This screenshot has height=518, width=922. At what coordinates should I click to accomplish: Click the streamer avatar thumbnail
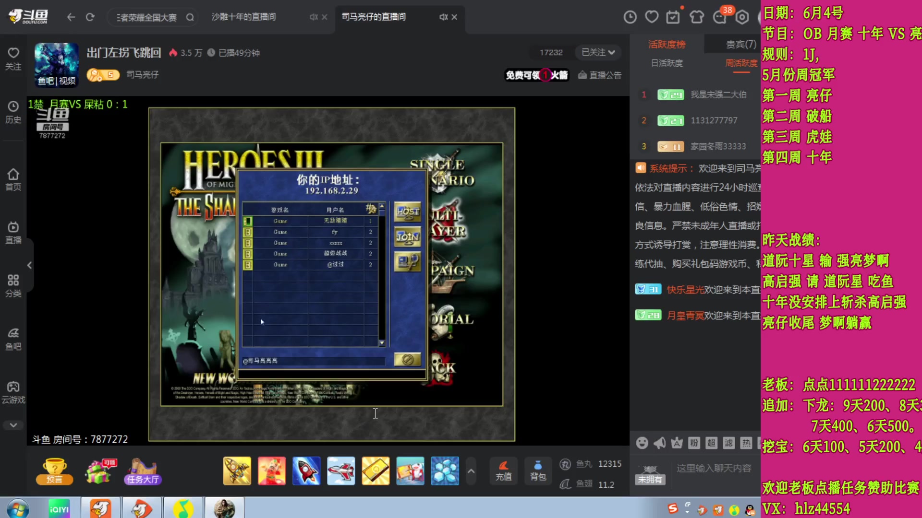57,65
